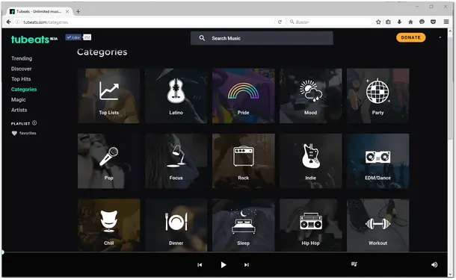Screen dimensions: 456x280
Task: Add a new playlist with plus icon
Action: click(x=34, y=123)
